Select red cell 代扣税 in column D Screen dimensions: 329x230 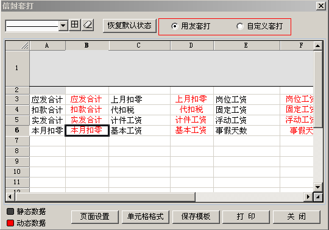(191, 110)
